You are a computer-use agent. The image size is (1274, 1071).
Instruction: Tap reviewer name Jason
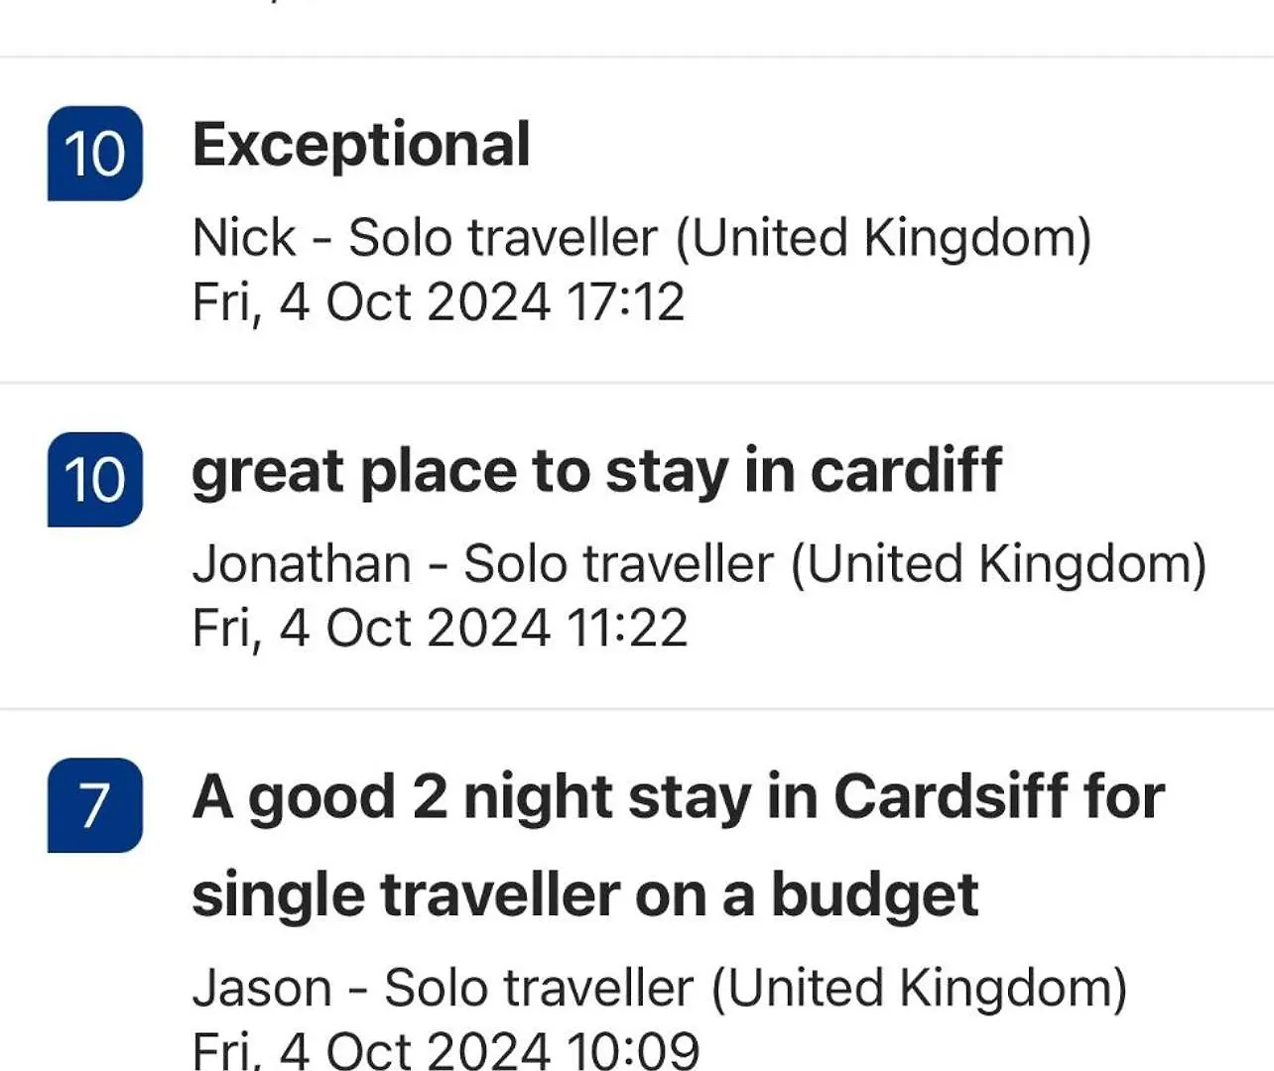point(262,989)
